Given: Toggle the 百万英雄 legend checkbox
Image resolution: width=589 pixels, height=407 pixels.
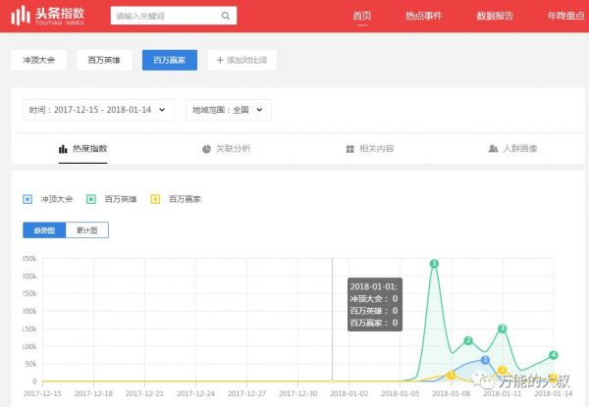Looking at the screenshot, I should tap(91, 199).
